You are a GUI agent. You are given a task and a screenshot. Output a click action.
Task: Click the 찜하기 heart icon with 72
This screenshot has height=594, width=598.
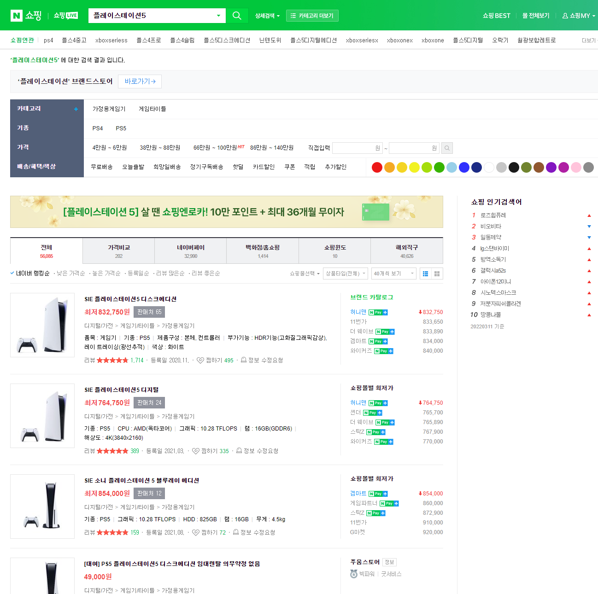tap(196, 533)
